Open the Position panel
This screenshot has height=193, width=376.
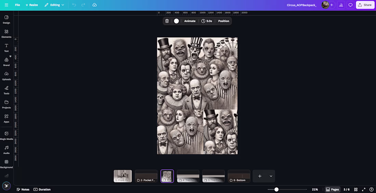[224, 21]
